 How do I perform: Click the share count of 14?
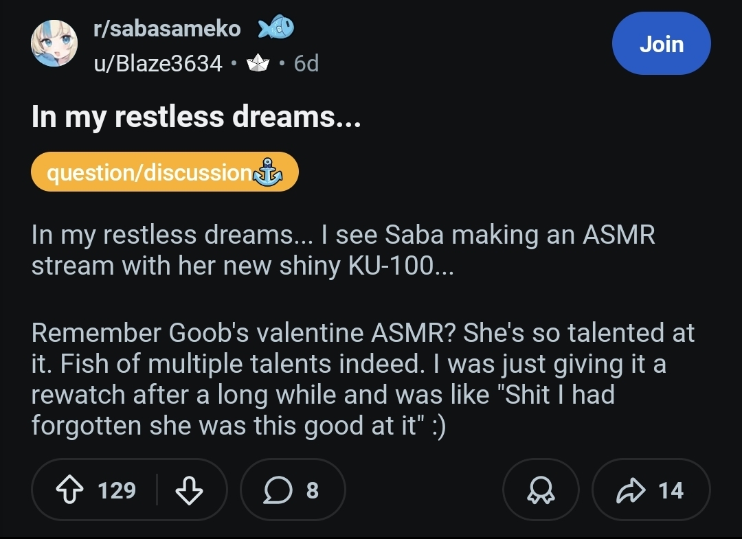point(671,490)
